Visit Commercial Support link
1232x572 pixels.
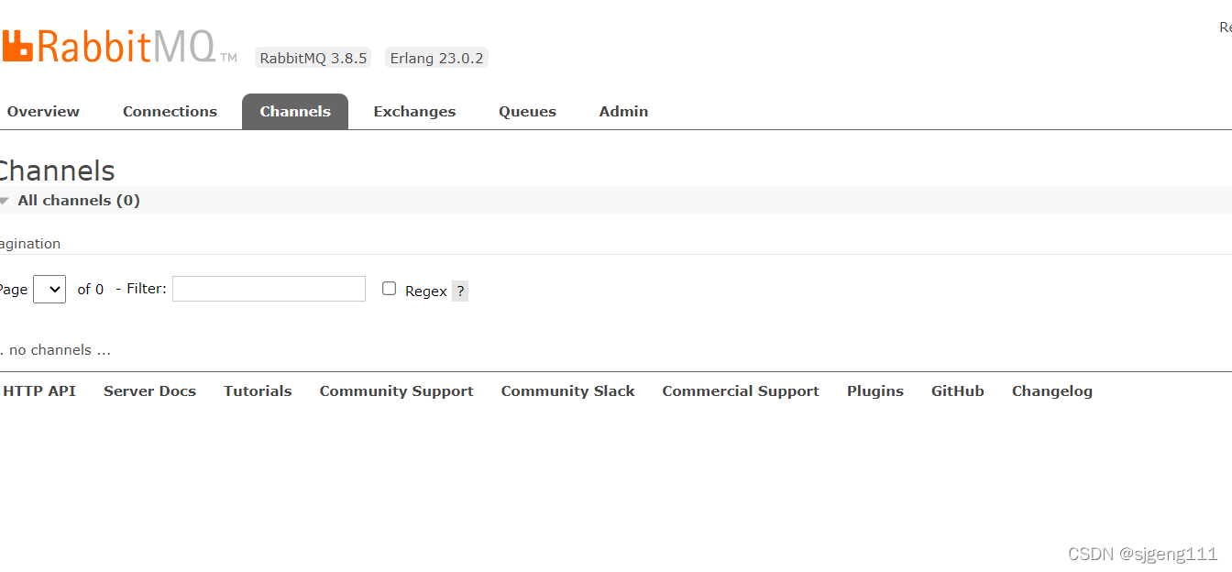tap(741, 391)
